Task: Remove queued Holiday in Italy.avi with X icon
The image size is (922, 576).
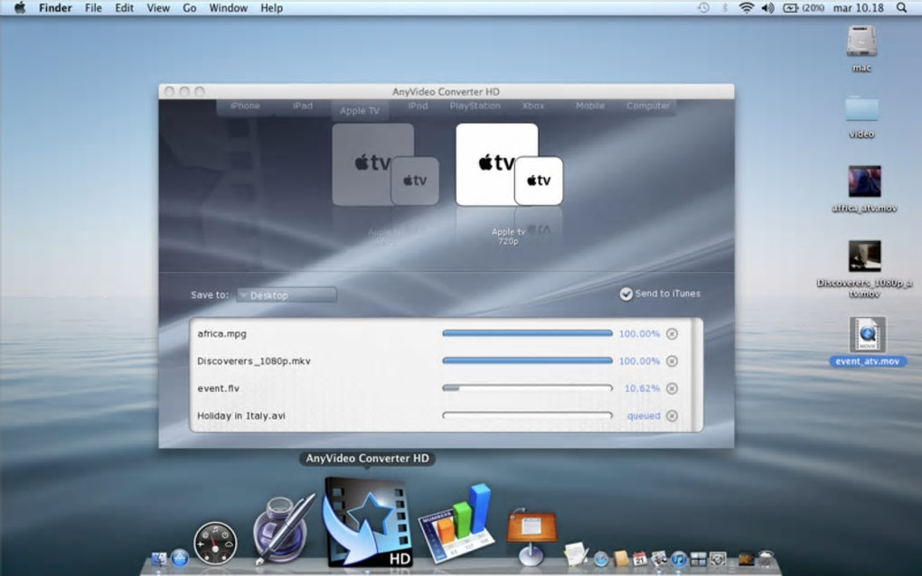Action: (673, 415)
